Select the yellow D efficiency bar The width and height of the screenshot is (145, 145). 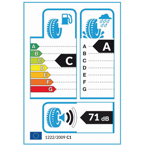(39, 68)
